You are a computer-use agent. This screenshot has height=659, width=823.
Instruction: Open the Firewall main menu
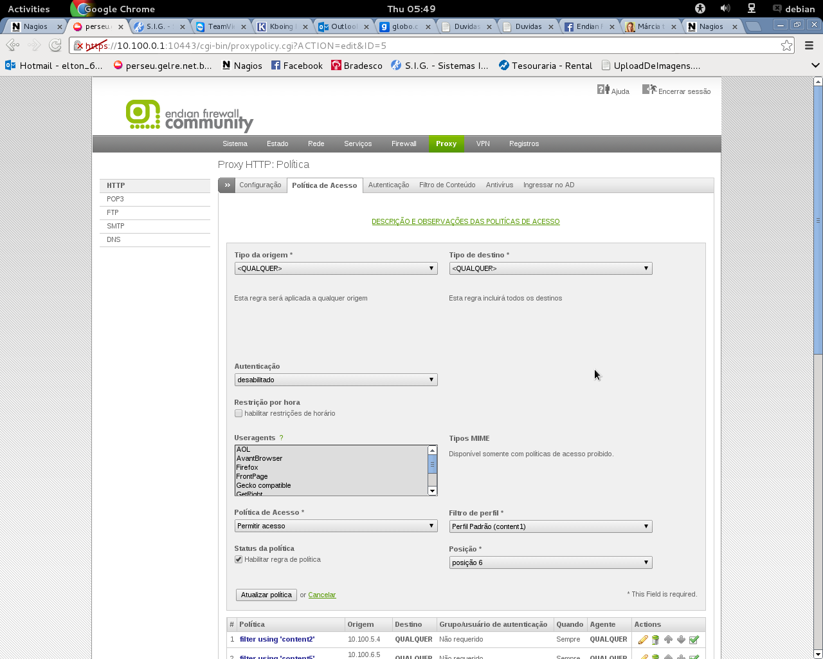coord(404,144)
